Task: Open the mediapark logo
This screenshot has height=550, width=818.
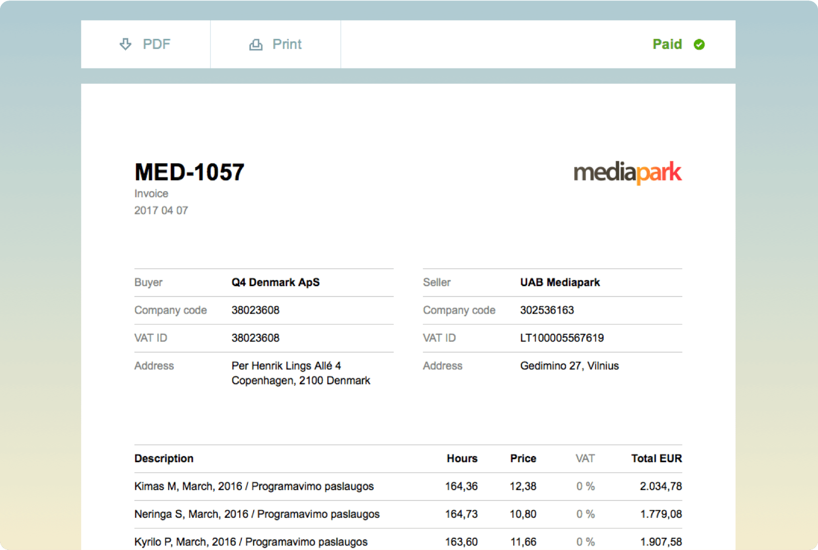Action: pyautogui.click(x=627, y=173)
